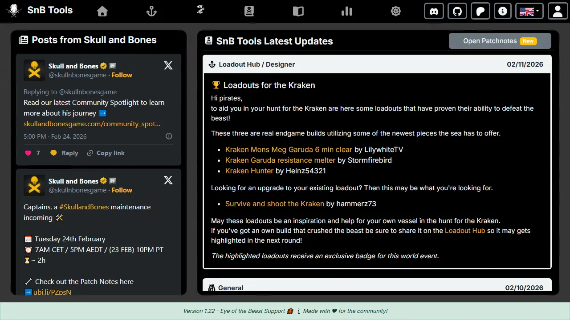
Task: Follow the @skullnbonesgame account
Action: (x=122, y=75)
